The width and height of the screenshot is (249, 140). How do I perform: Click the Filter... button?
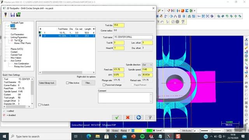[88, 83]
